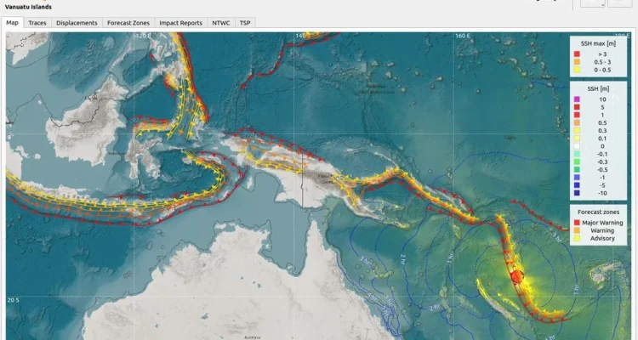Screen dimensions: 638x340
Task: Open the Traces tab
Action: pyautogui.click(x=37, y=23)
